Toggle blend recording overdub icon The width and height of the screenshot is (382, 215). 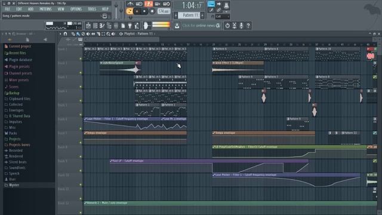[x=158, y=4]
